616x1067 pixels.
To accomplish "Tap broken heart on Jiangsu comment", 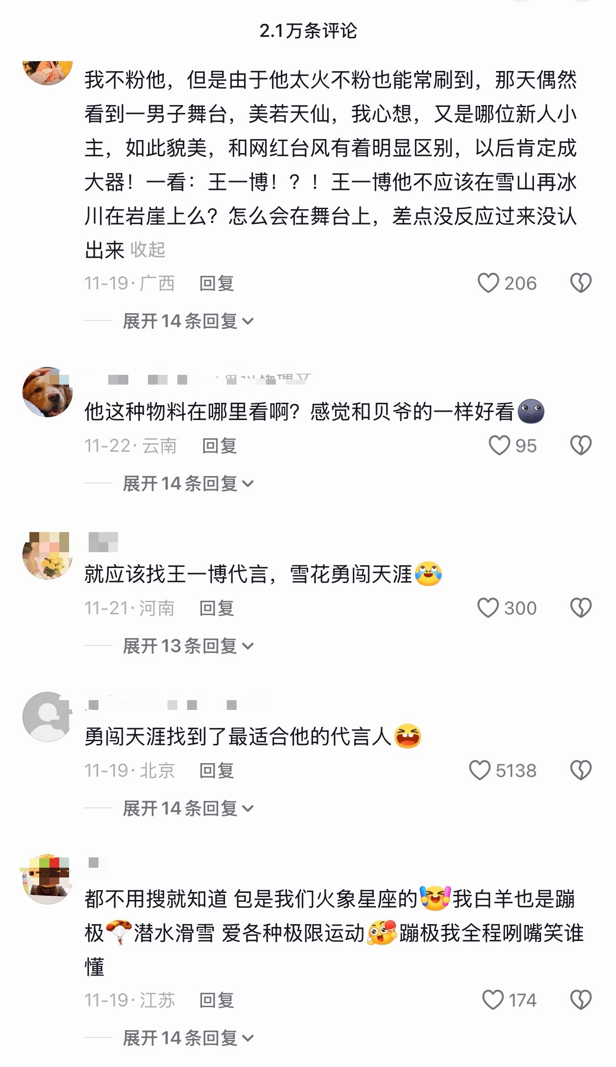I will coord(581,1000).
